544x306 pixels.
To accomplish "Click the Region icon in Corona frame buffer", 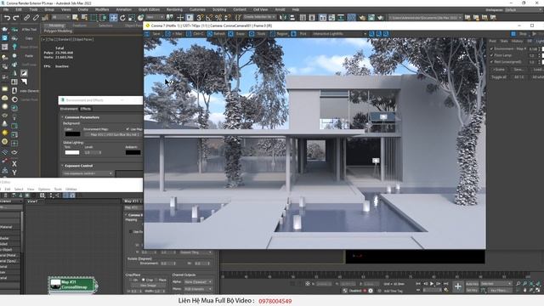I will tap(273, 34).
